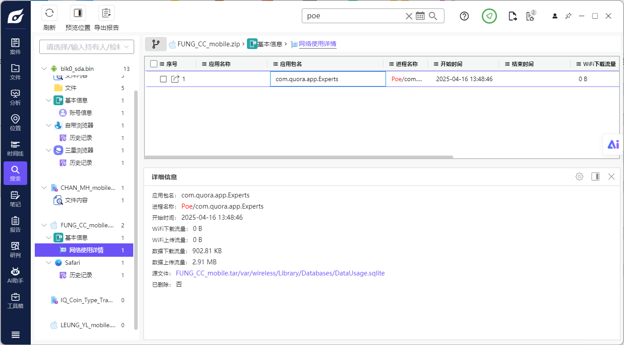
Task: Close the 详细信息 detail panel
Action: click(x=612, y=177)
